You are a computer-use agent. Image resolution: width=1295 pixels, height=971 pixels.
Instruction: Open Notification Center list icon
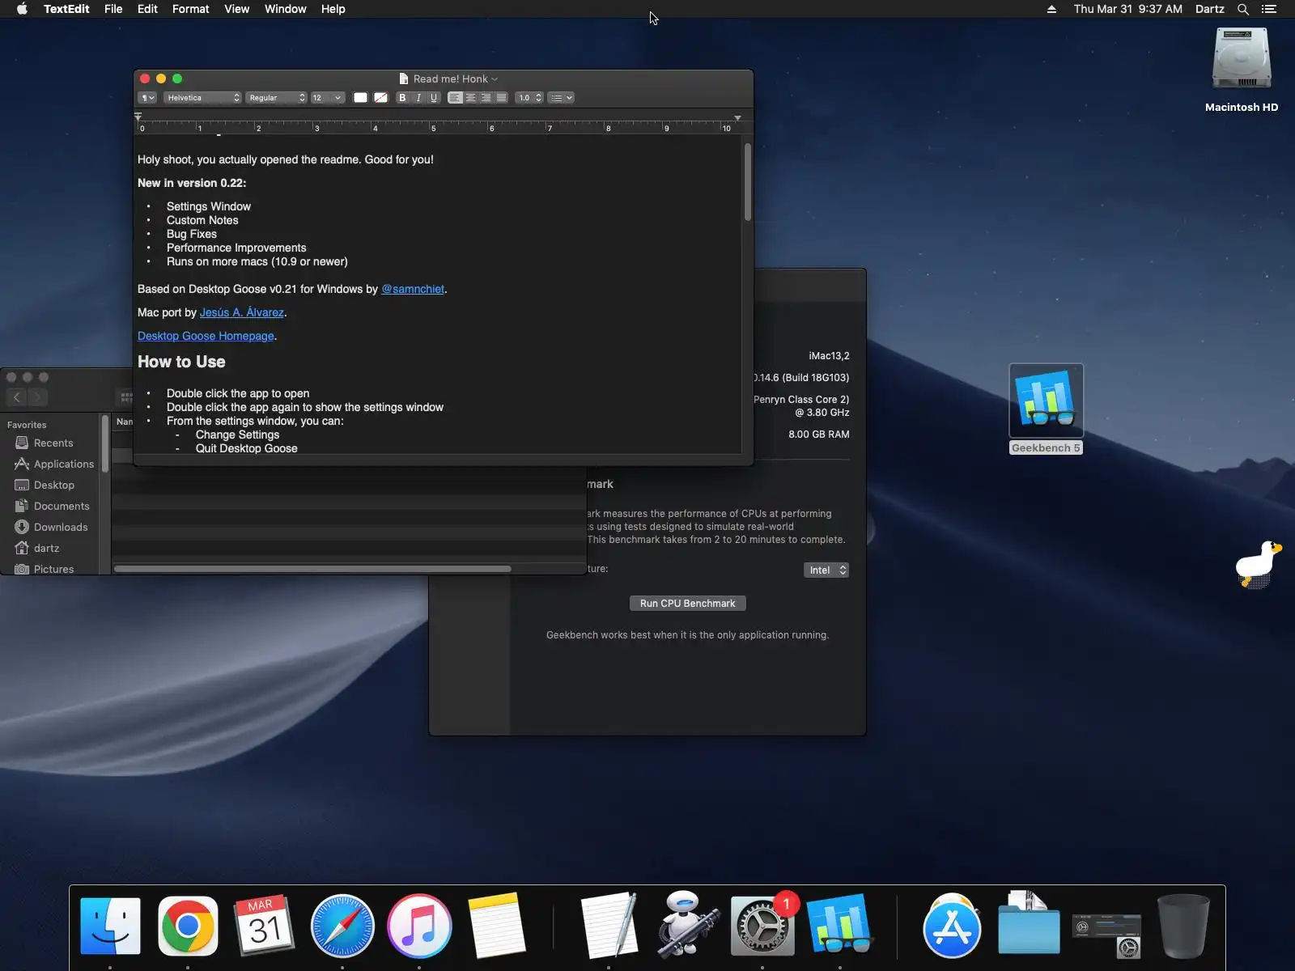click(1269, 9)
